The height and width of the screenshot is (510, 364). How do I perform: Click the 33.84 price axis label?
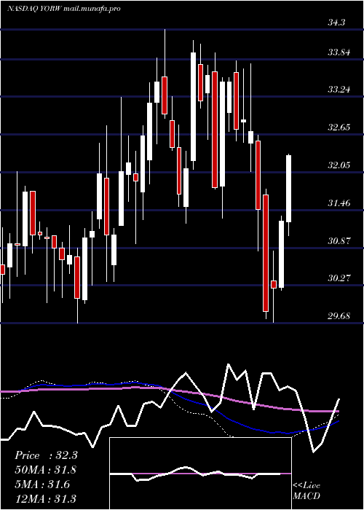coord(339,52)
